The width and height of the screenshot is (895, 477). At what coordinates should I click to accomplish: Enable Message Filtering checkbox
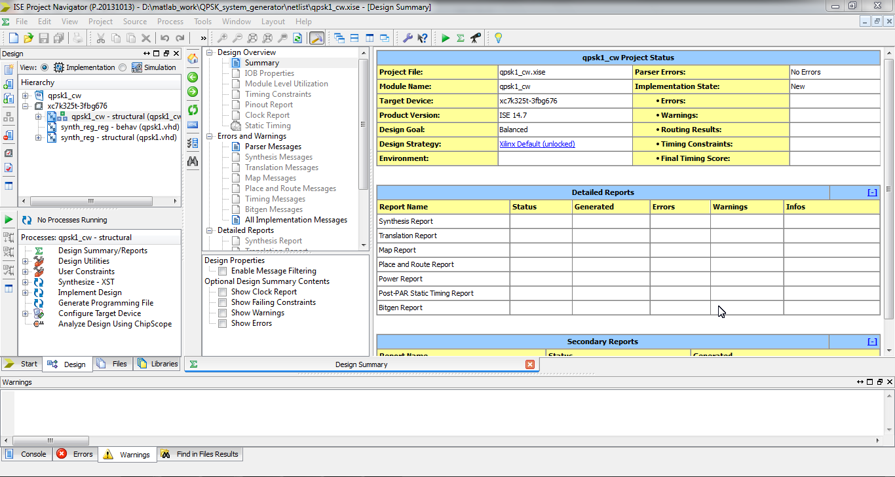click(x=223, y=271)
